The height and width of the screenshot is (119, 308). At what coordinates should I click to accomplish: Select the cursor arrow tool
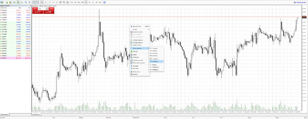point(42,2)
